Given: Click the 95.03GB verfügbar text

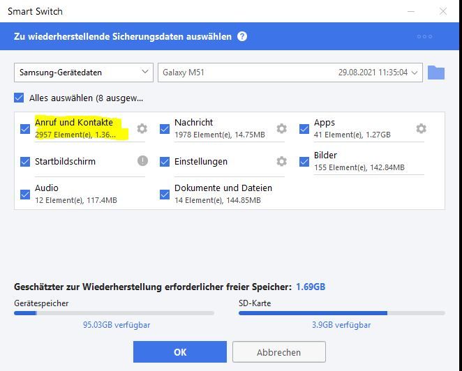Looking at the screenshot, I should click(x=117, y=325).
